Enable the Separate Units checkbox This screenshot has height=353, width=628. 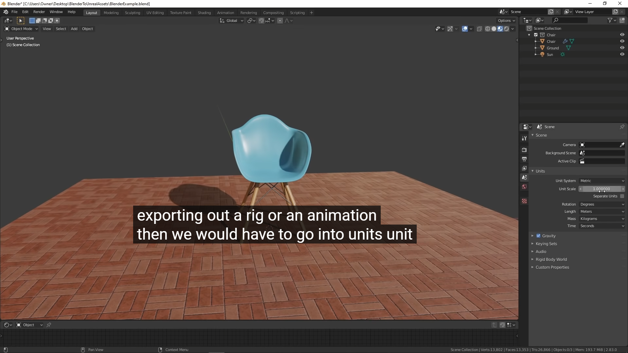tap(622, 196)
